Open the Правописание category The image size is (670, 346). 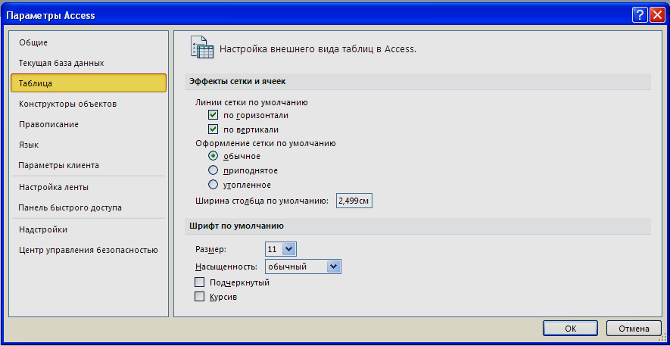point(89,124)
